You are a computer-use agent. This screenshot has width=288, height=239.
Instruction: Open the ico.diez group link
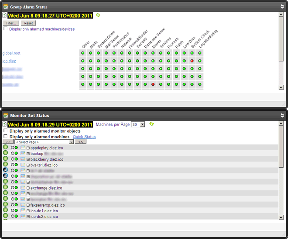9,61
